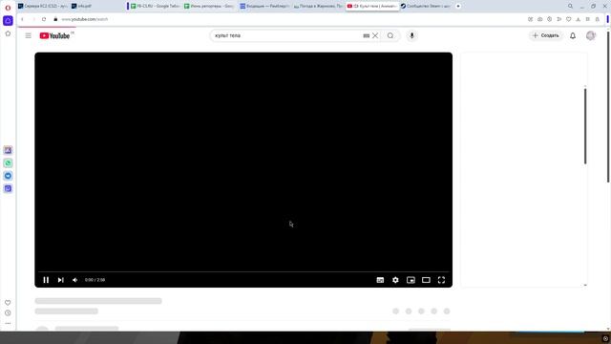This screenshot has width=611, height=344.
Task: Add page to bookmarks heart icon
Action: [569, 19]
